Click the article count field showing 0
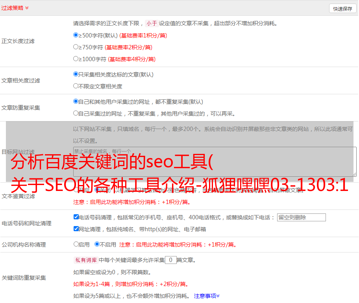359x303 pixels. point(171,260)
